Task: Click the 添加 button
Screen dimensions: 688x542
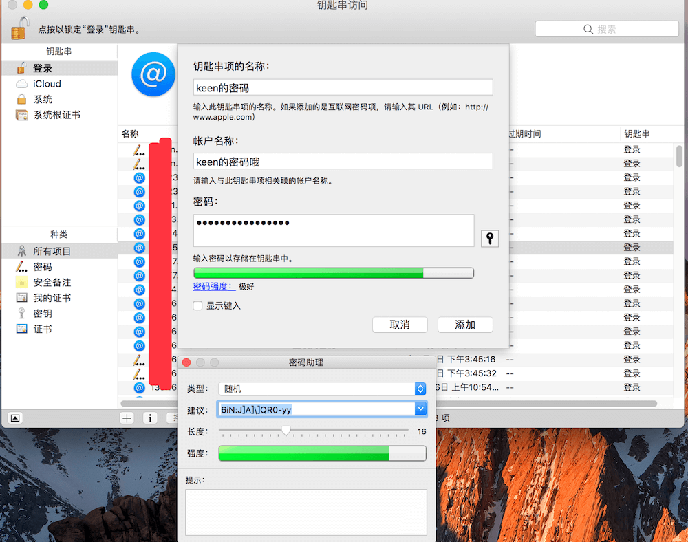Action: [465, 325]
